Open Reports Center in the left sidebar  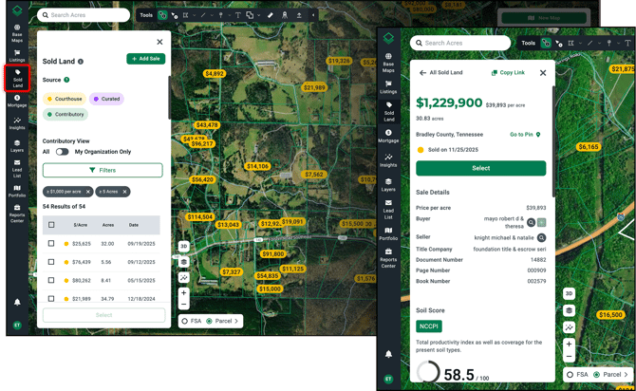[17, 214]
